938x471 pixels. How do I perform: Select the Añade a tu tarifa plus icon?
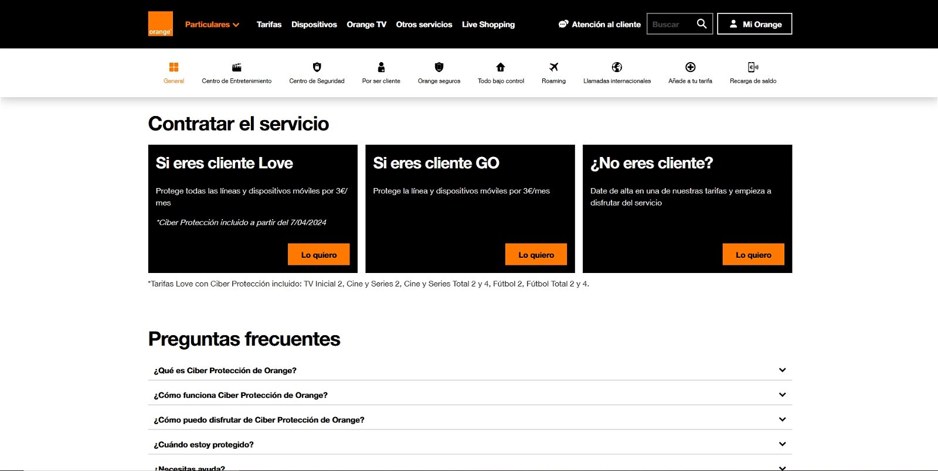(691, 67)
